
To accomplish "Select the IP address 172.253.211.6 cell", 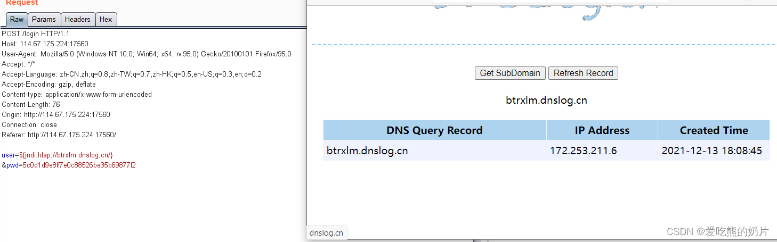I will tap(602, 151).
